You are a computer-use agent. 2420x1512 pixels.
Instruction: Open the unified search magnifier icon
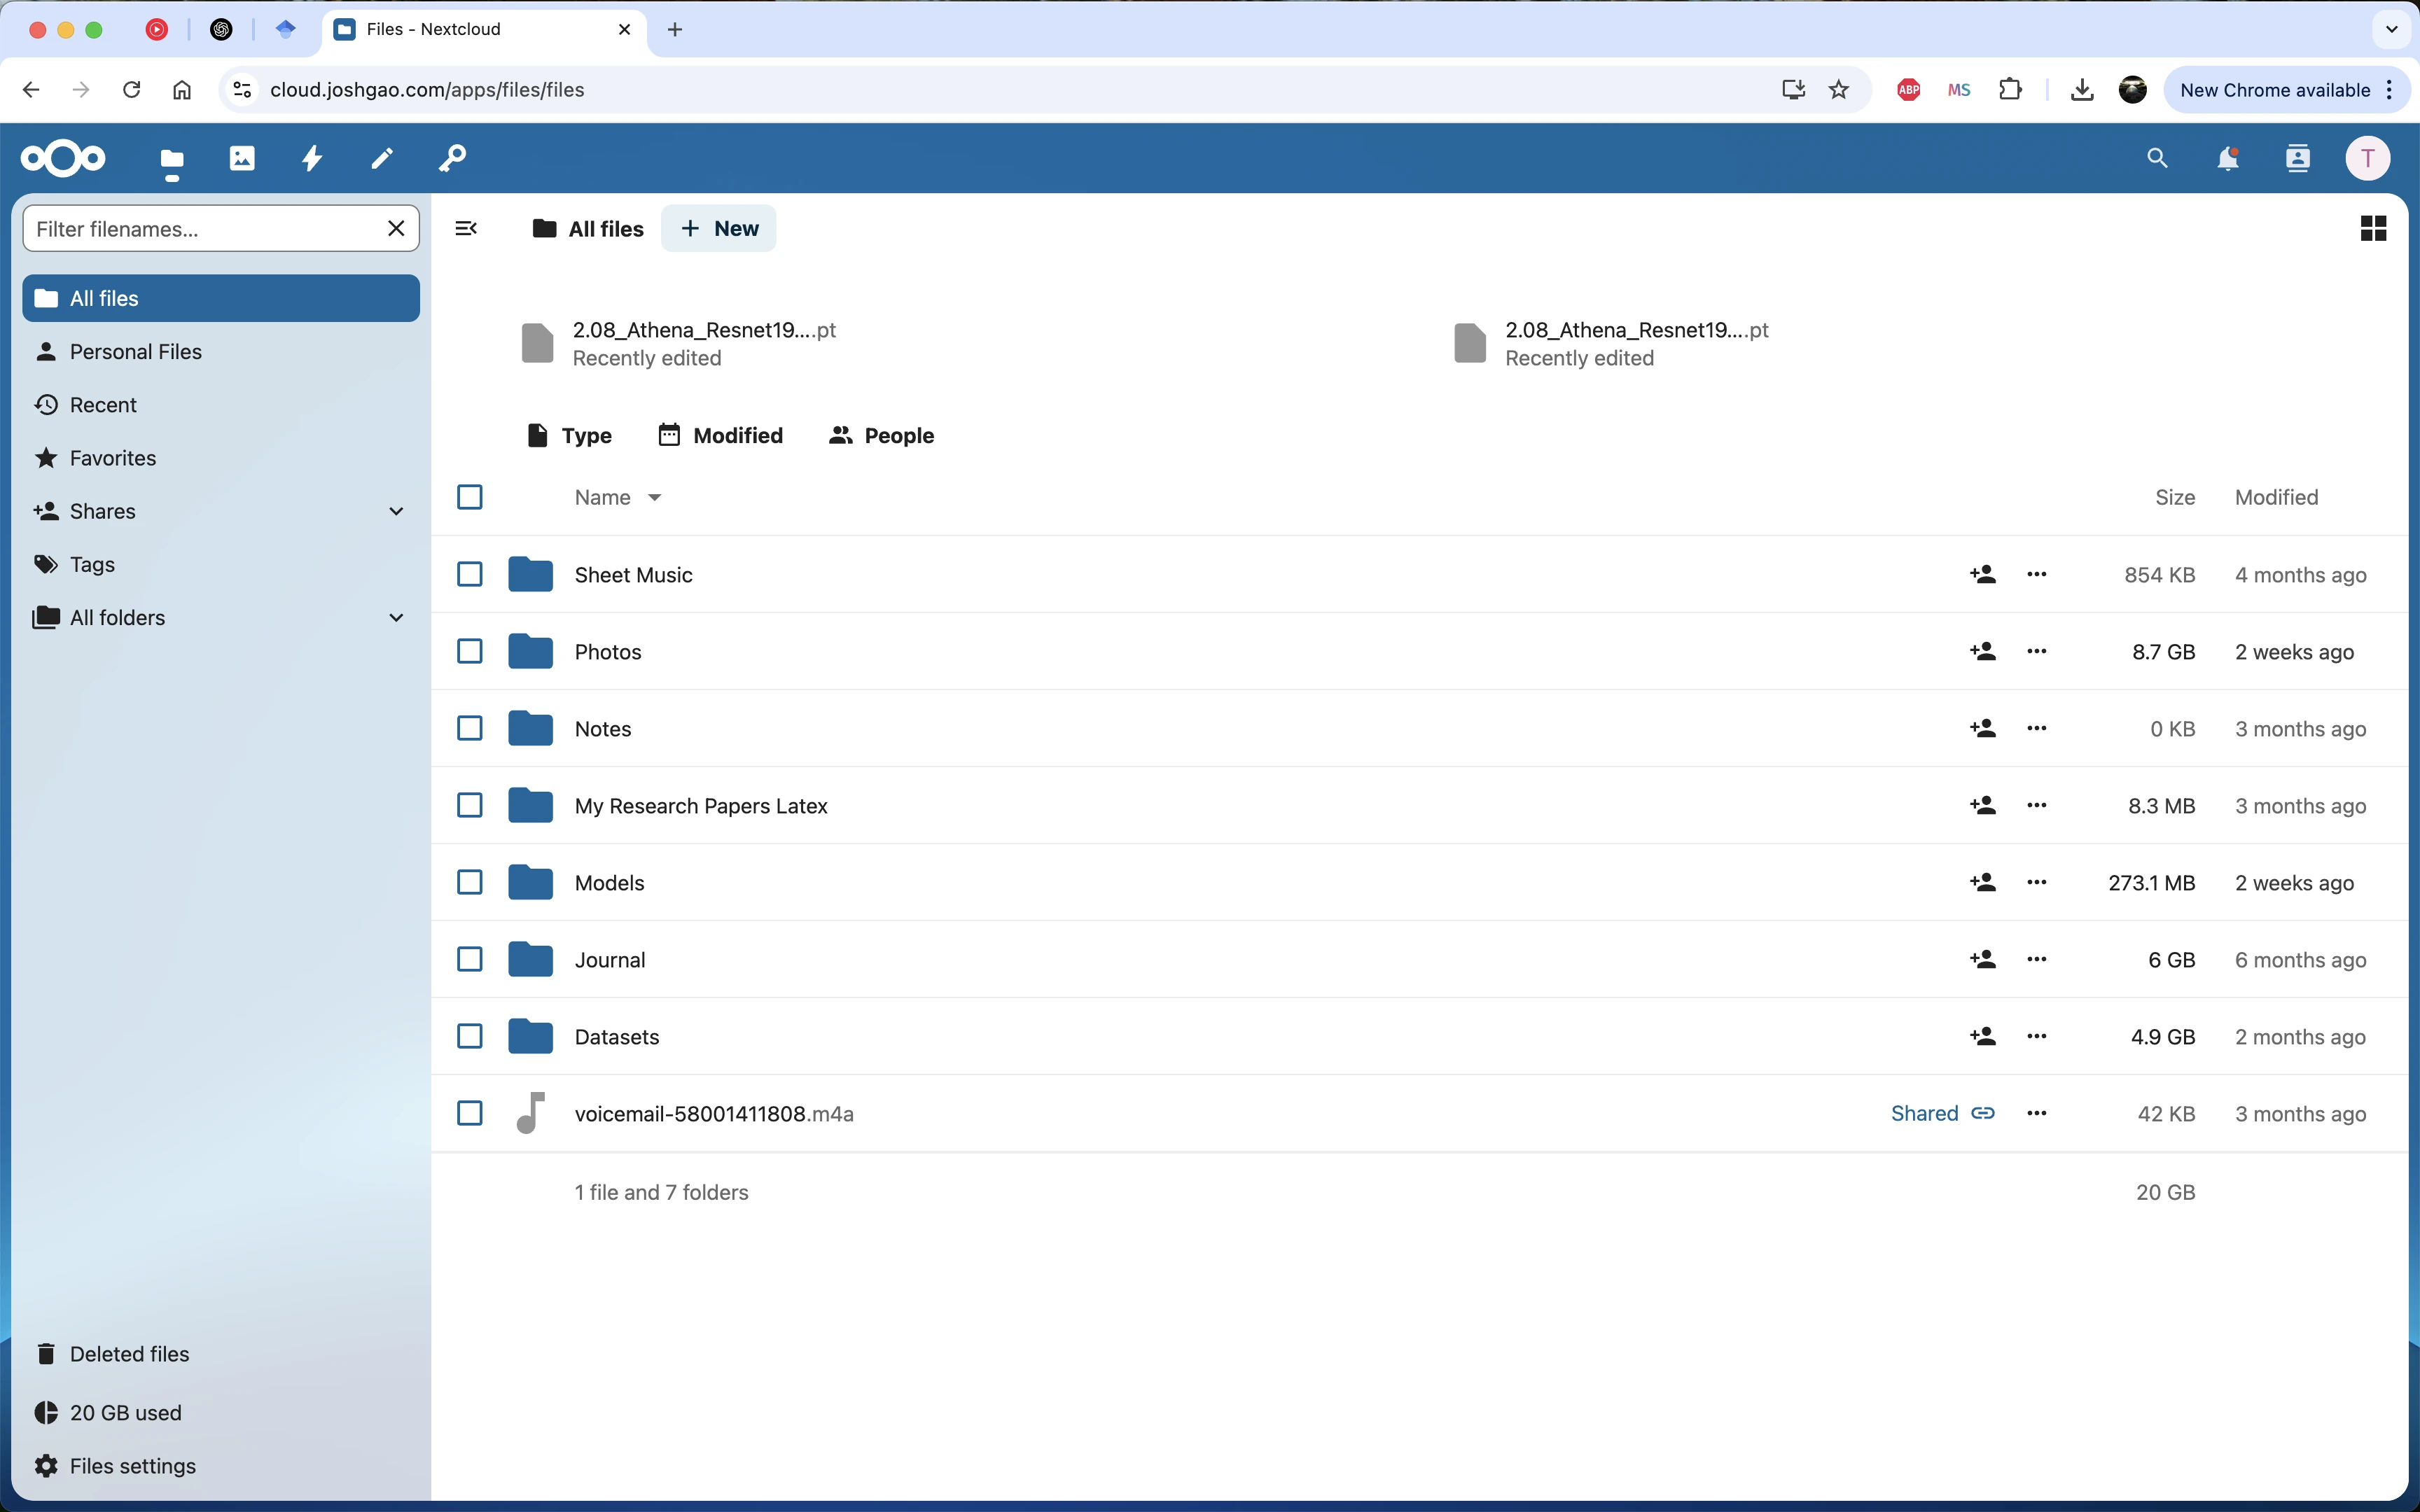click(2157, 158)
